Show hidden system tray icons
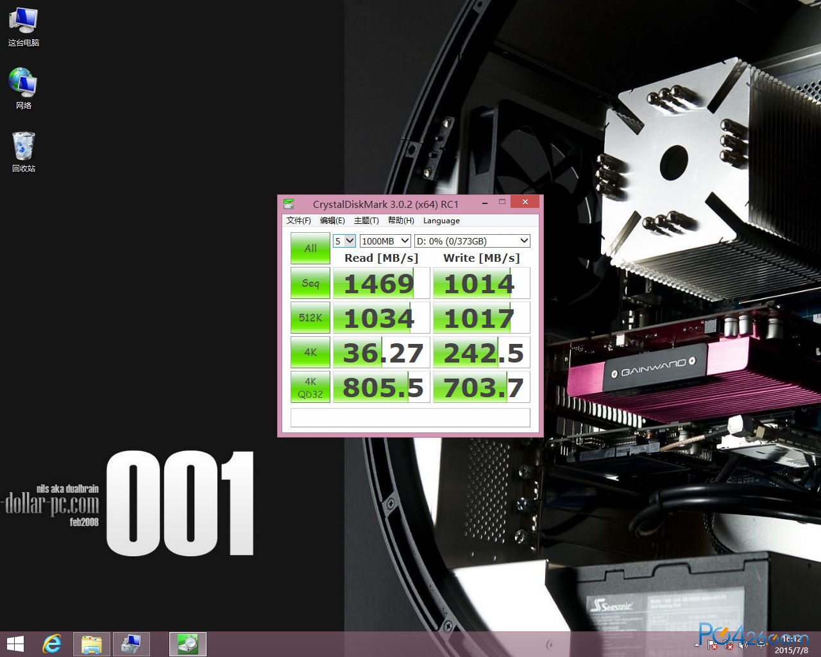 697,645
